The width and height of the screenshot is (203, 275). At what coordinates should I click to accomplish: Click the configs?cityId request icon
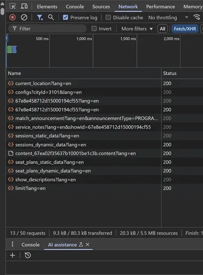point(11,92)
